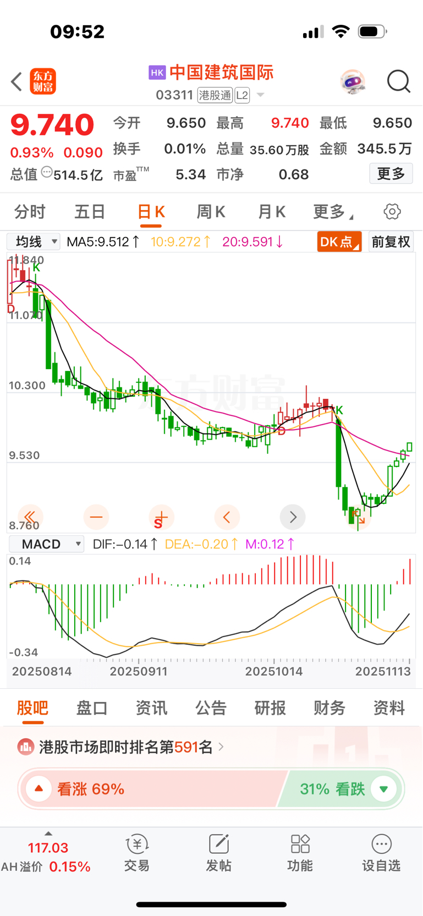The width and height of the screenshot is (423, 916).
Task: Open the 资讯 tab
Action: click(151, 707)
